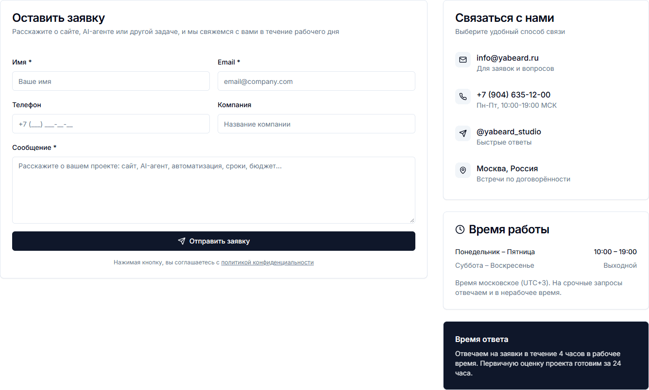Click the Время ответа card title

coord(482,340)
